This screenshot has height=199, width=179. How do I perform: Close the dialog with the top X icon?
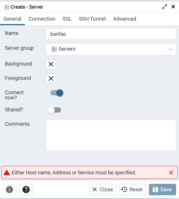point(173,7)
